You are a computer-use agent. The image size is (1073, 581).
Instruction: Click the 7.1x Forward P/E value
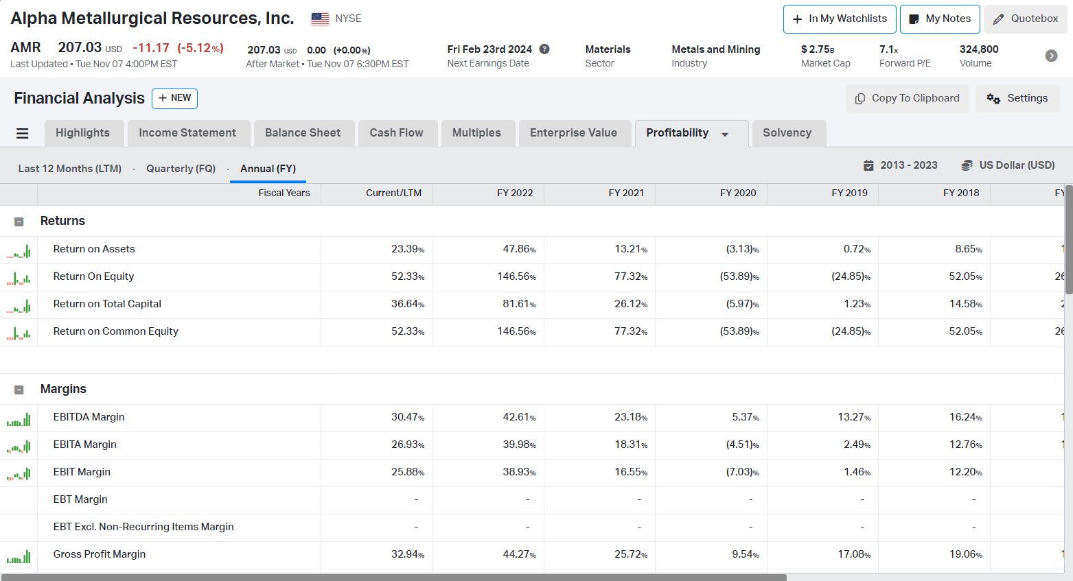click(888, 49)
